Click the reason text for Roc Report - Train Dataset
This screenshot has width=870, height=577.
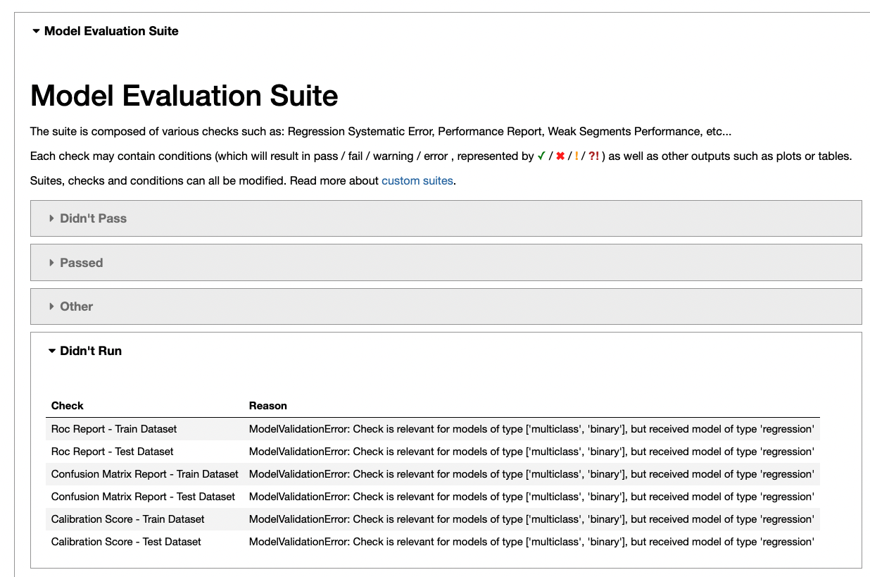point(531,428)
